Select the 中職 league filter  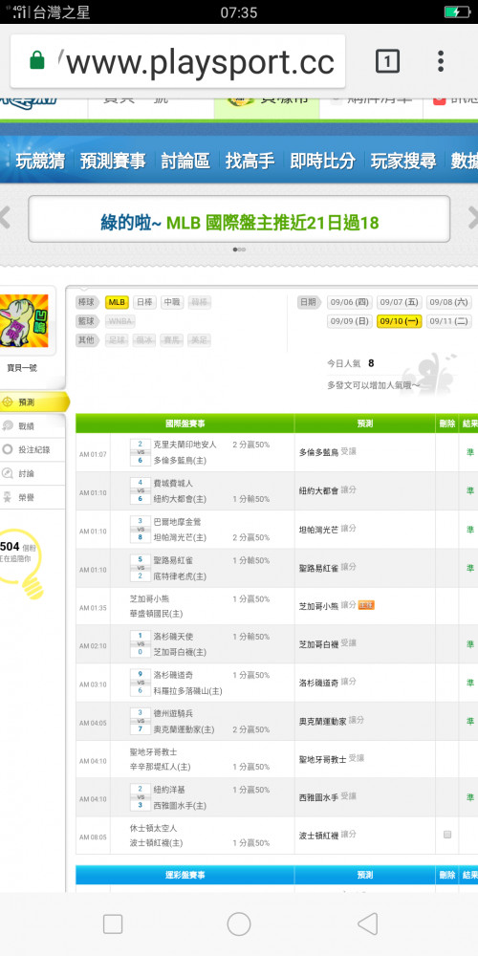[x=171, y=302]
